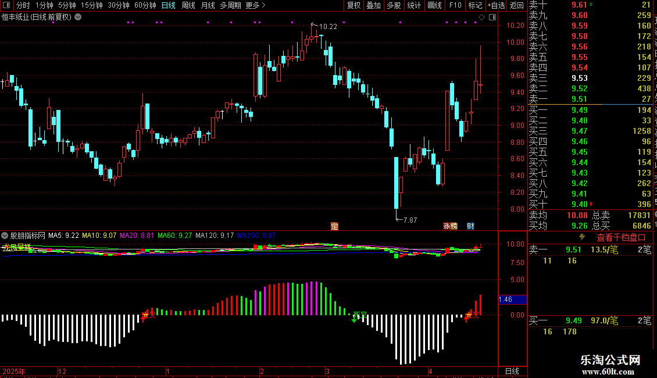Click the diamond icon atop the chart

[x=482, y=17]
